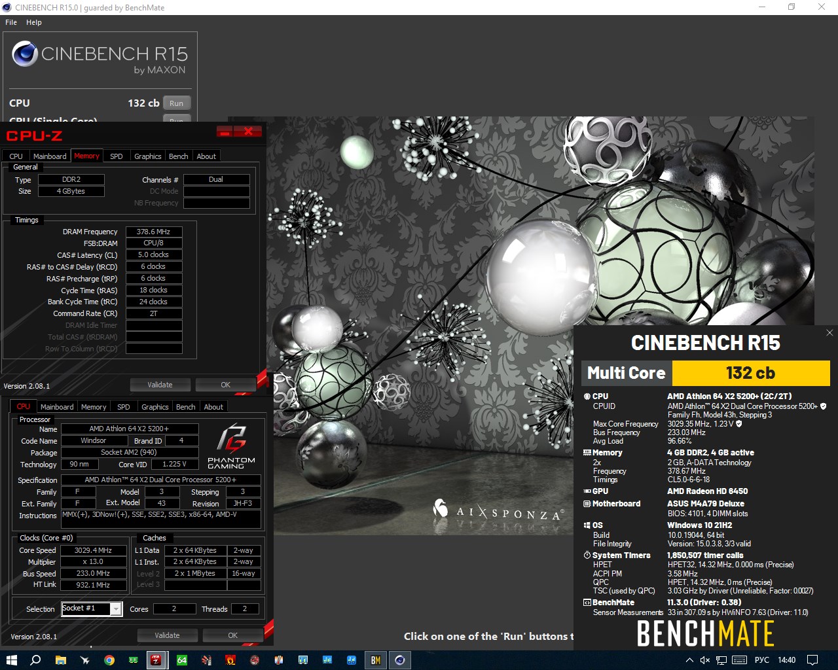Select Mainboard tab in lower CPU-Z window
Screen dimensions: 838x670
click(x=57, y=407)
